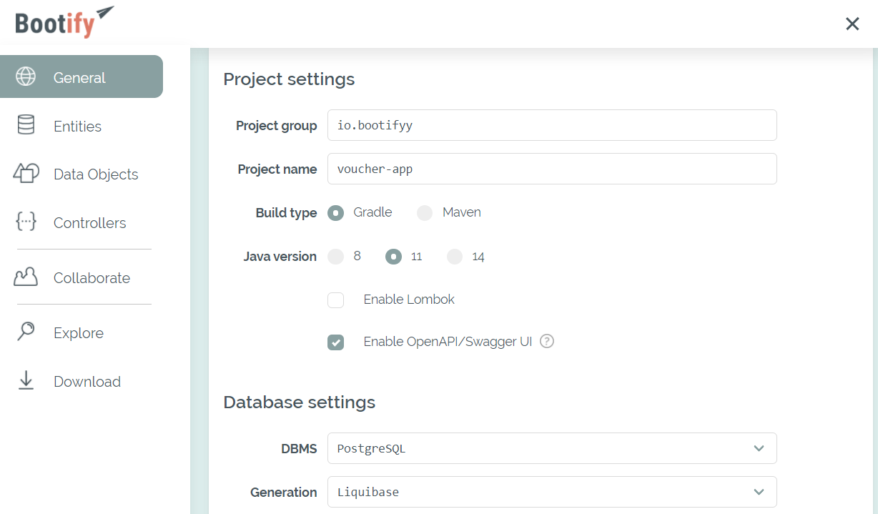Viewport: 878px width, 514px height.
Task: Click the Controllers curly braces icon
Action: (26, 222)
